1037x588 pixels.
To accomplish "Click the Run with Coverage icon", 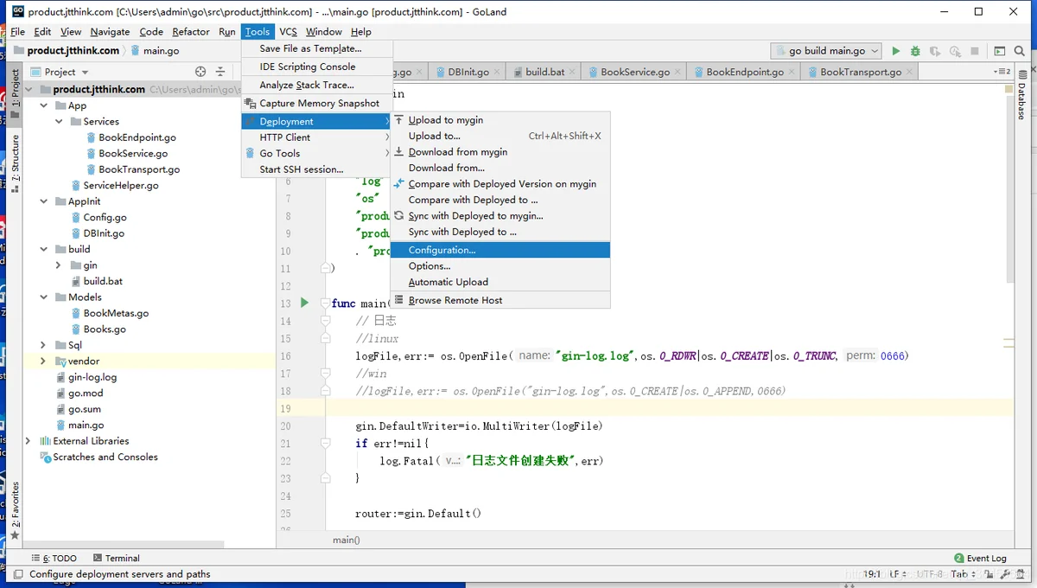I will tap(935, 51).
